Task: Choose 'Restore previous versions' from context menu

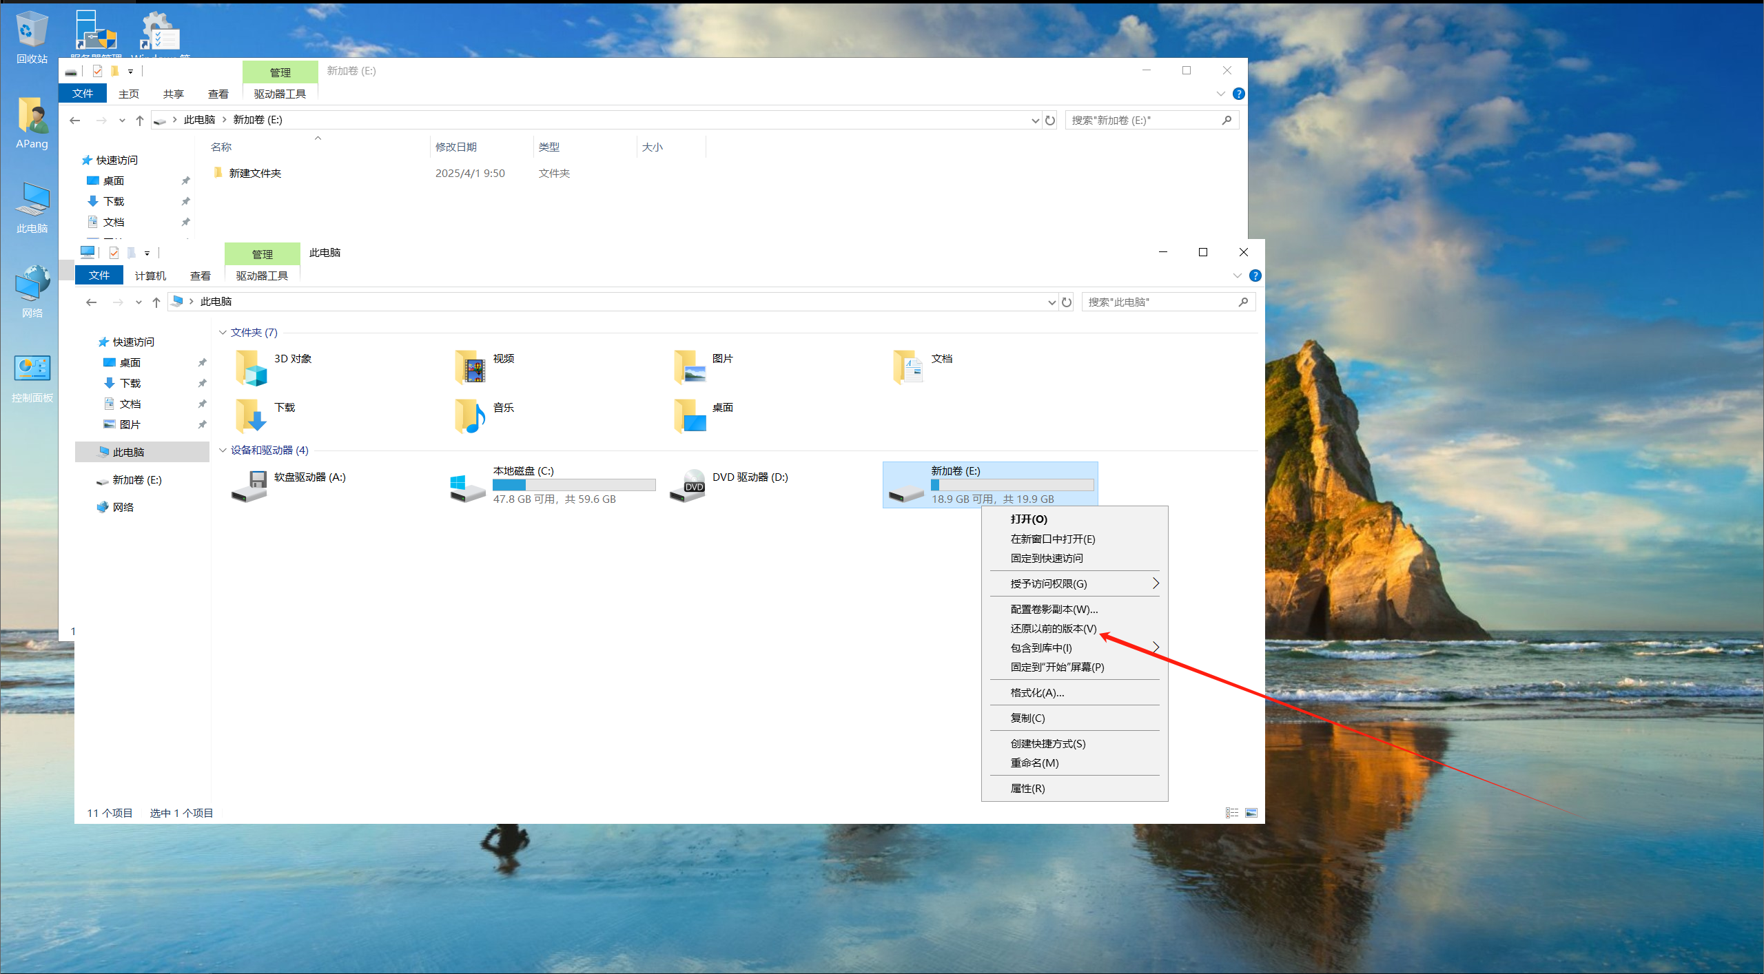Action: [1053, 628]
